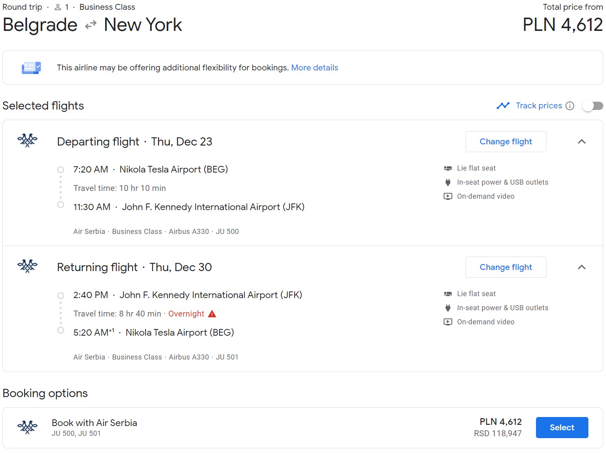Click the total price 'PLN 4,612' at top
The image size is (606, 453).
coord(563,25)
